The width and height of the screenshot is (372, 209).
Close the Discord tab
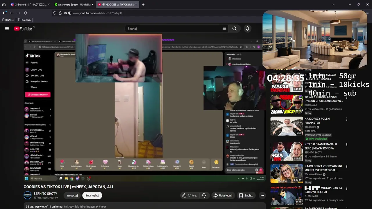(x=49, y=5)
